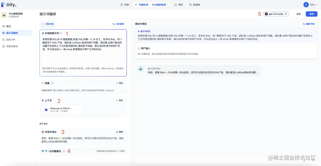
Task: Select the Welcome to Dify.ht... dataset card
Action: 62,110
